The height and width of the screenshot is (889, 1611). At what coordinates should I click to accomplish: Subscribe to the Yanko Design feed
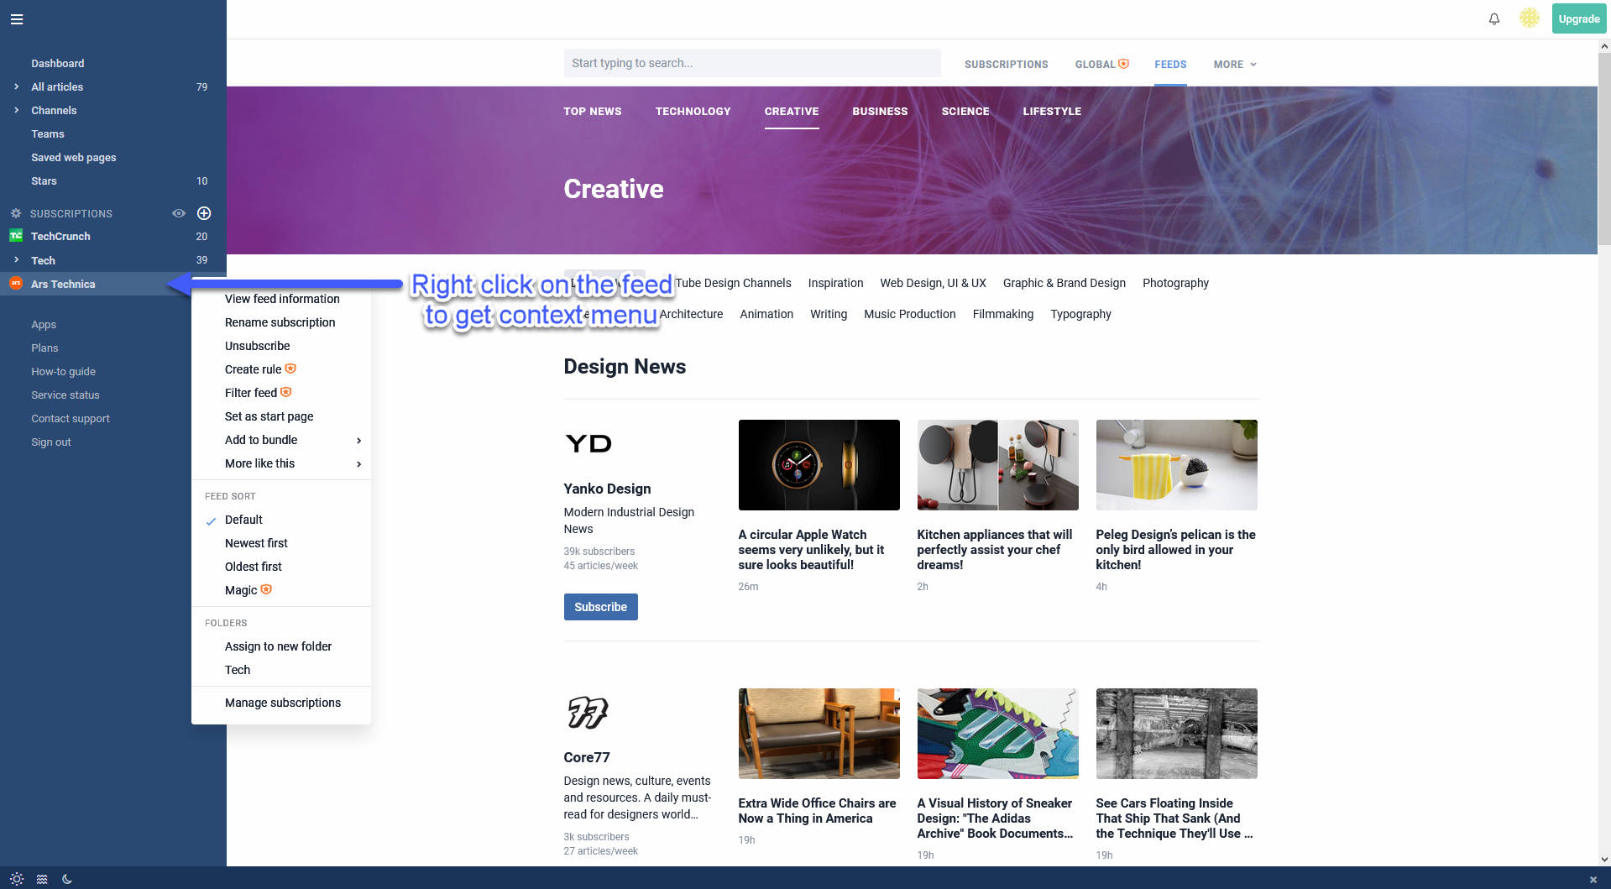pos(600,606)
